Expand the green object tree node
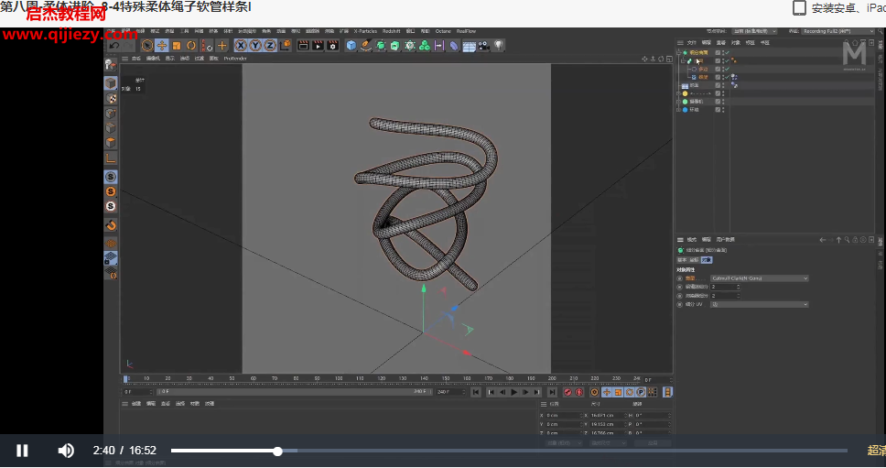The height and width of the screenshot is (468, 886). 679,102
